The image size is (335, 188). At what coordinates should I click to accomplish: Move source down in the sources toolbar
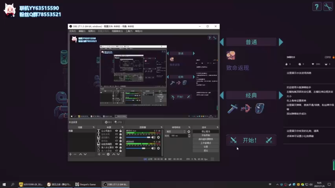118,154
